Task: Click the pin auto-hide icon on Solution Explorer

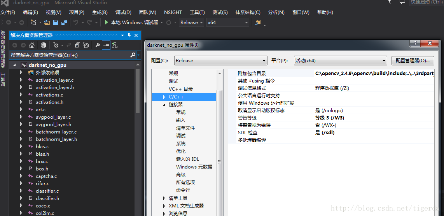Action: click(129, 35)
